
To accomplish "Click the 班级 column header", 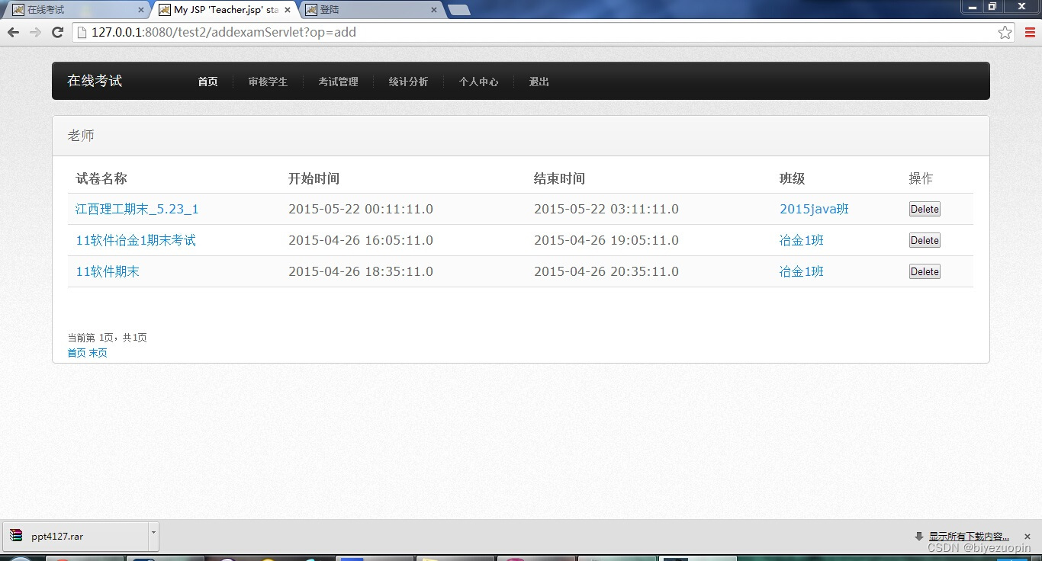I will click(792, 178).
